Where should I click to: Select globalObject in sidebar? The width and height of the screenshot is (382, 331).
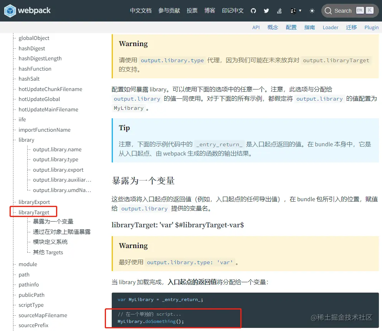(34, 38)
